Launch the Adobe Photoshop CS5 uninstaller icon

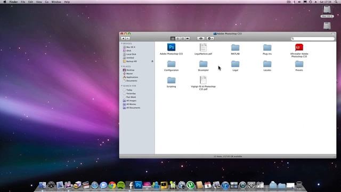[x=299, y=47]
